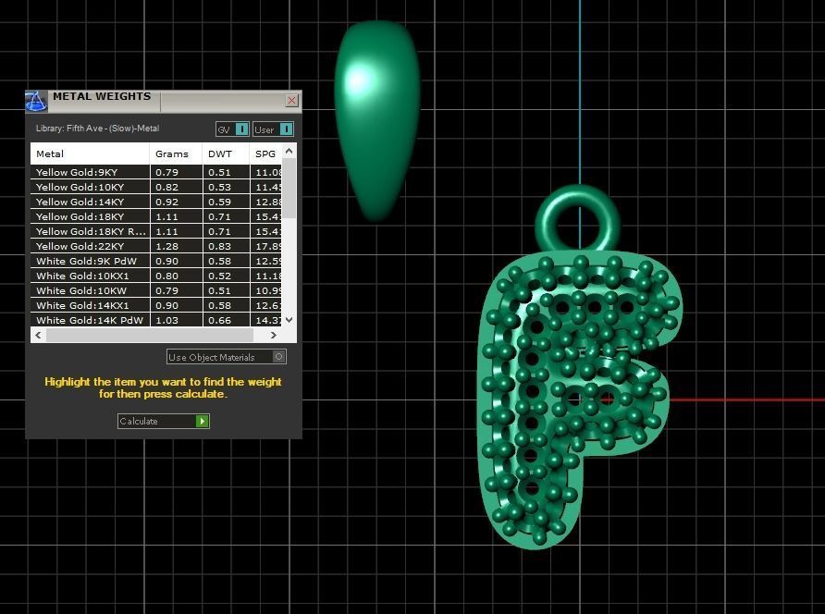Click the Metal Weights panel logo icon
Screen dimensions: 825x614
36,101
